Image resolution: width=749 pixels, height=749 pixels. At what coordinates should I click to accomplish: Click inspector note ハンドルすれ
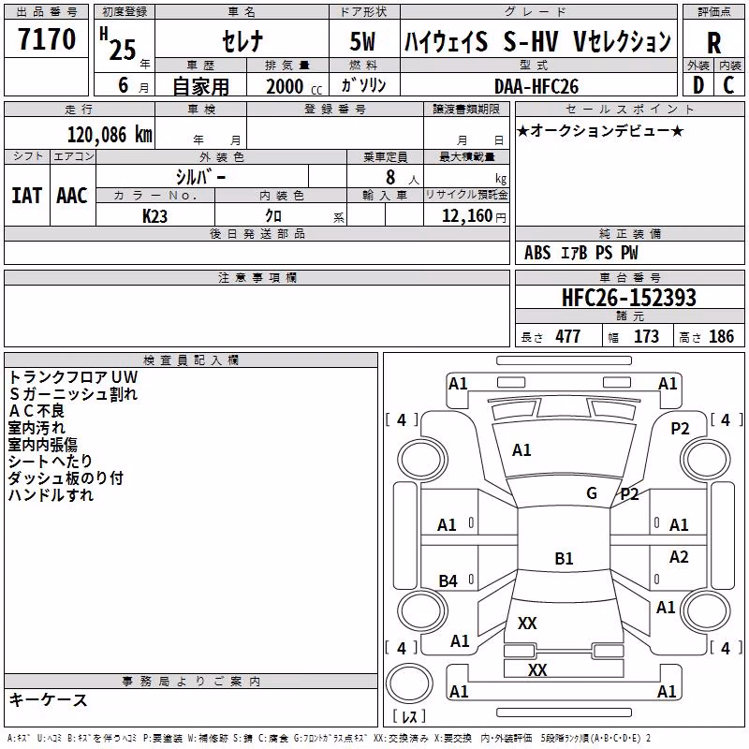click(x=51, y=495)
